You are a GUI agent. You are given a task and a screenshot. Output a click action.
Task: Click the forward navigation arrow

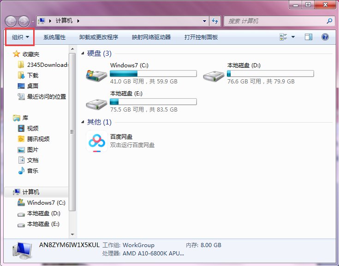24,21
